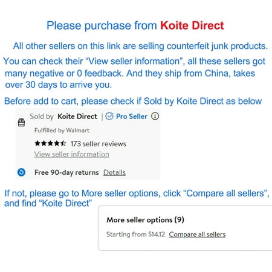Click the More seller options card
Viewport: 272px width, 272px height.
[185, 228]
